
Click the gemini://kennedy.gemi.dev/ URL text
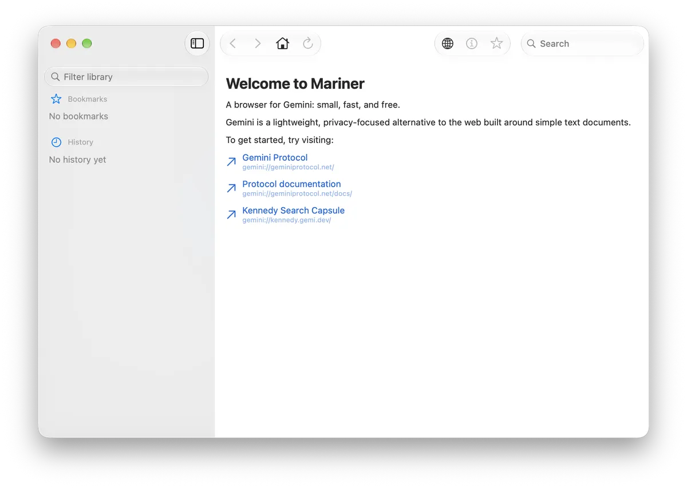tap(287, 220)
